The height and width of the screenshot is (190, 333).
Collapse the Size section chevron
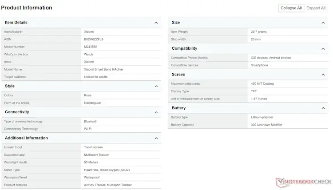pos(323,23)
